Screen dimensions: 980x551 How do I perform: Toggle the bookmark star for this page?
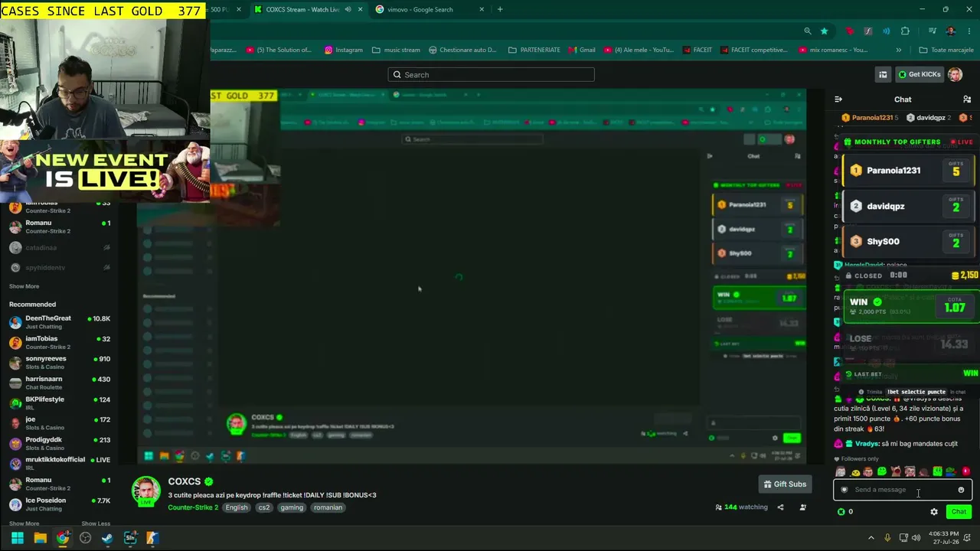[824, 31]
